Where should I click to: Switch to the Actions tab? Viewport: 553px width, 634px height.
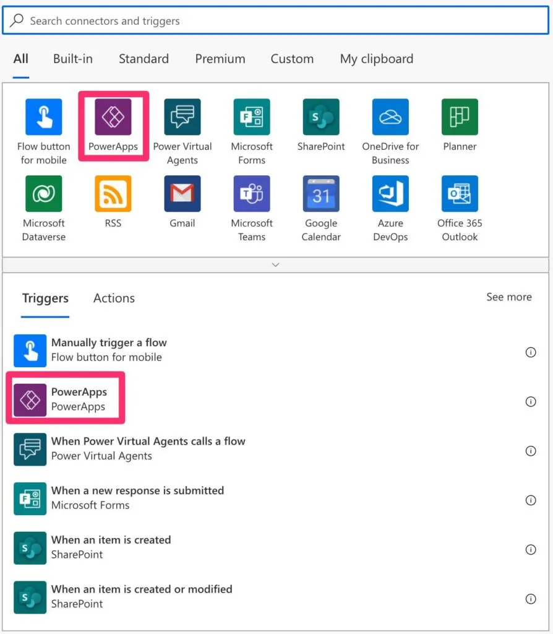114,298
